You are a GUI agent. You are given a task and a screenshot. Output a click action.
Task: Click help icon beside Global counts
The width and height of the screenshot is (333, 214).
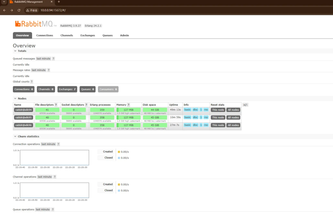pyautogui.click(x=32, y=82)
